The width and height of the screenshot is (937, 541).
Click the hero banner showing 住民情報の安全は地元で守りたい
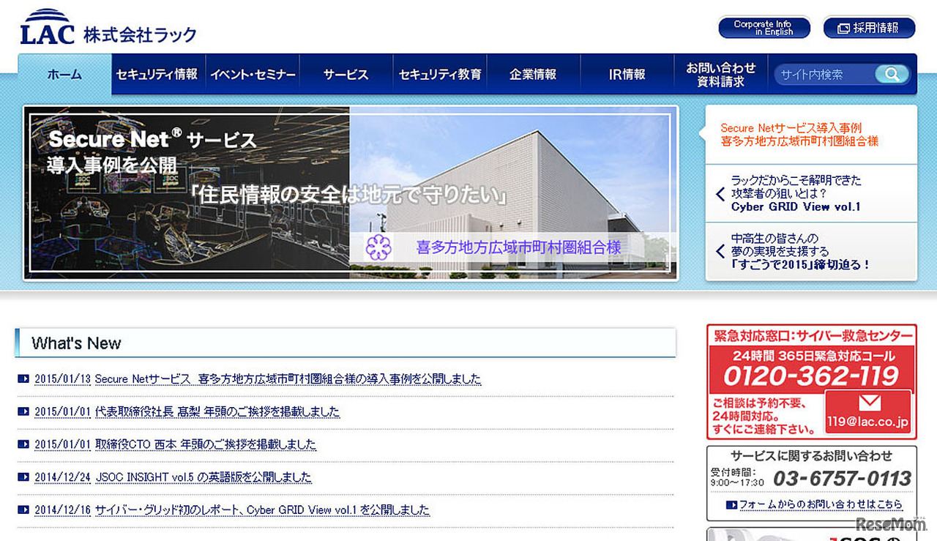pyautogui.click(x=351, y=193)
